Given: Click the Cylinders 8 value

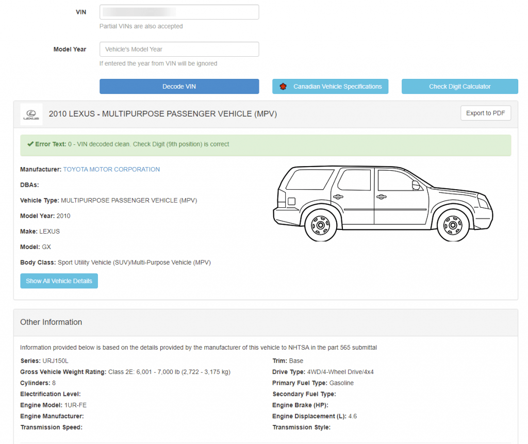Looking at the screenshot, I should [x=54, y=383].
